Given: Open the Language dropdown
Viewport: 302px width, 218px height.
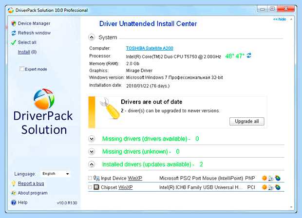Looking at the screenshot, I should (x=56, y=174).
